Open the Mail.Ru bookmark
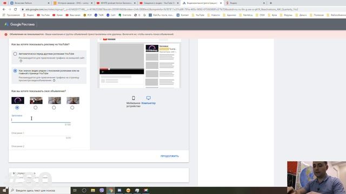This screenshot has width=346, height=194. click(161, 15)
